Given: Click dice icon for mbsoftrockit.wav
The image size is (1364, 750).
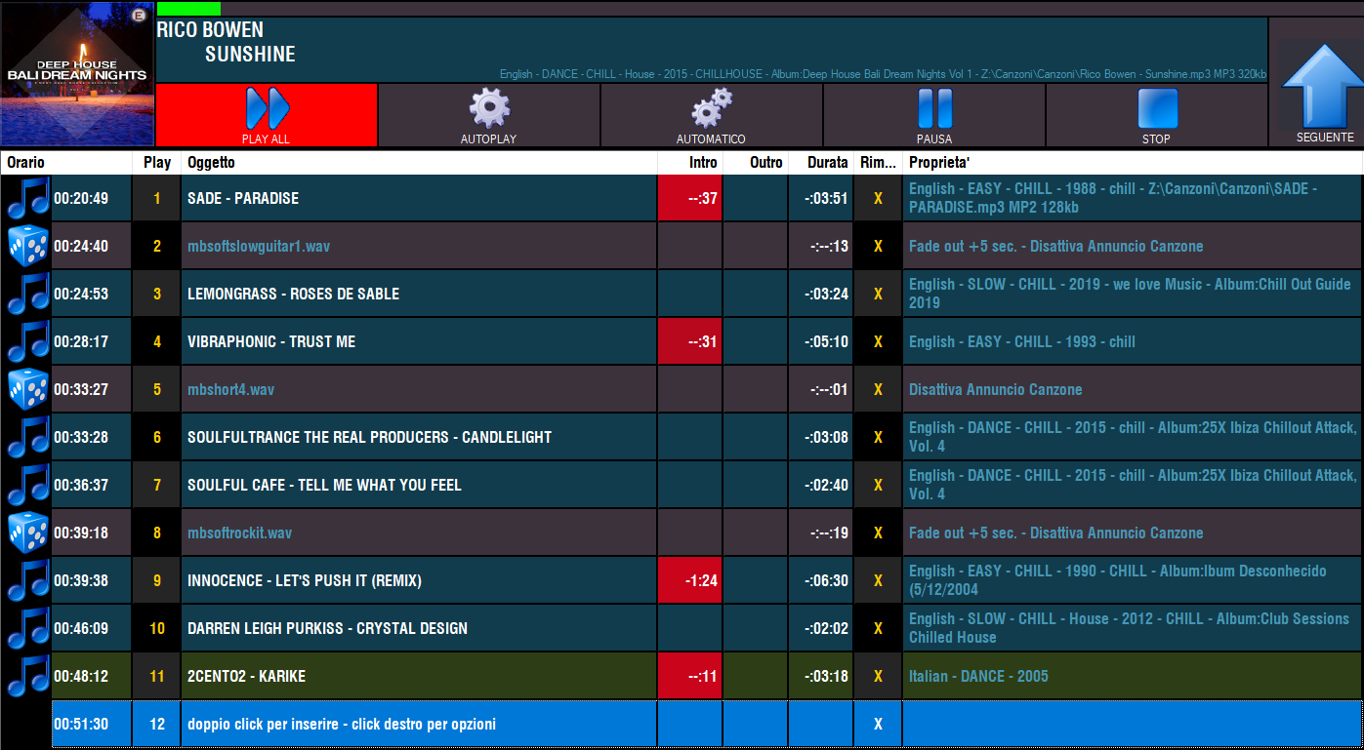Looking at the screenshot, I should 28,533.
